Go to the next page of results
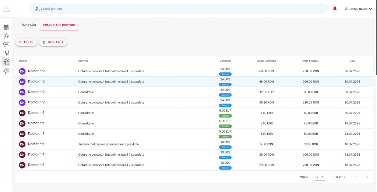 [367, 177]
